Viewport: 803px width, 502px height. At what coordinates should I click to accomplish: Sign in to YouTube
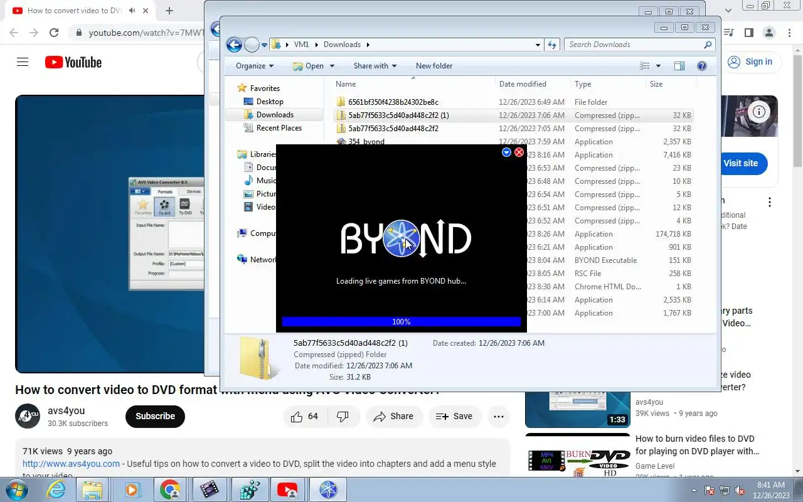pyautogui.click(x=750, y=61)
